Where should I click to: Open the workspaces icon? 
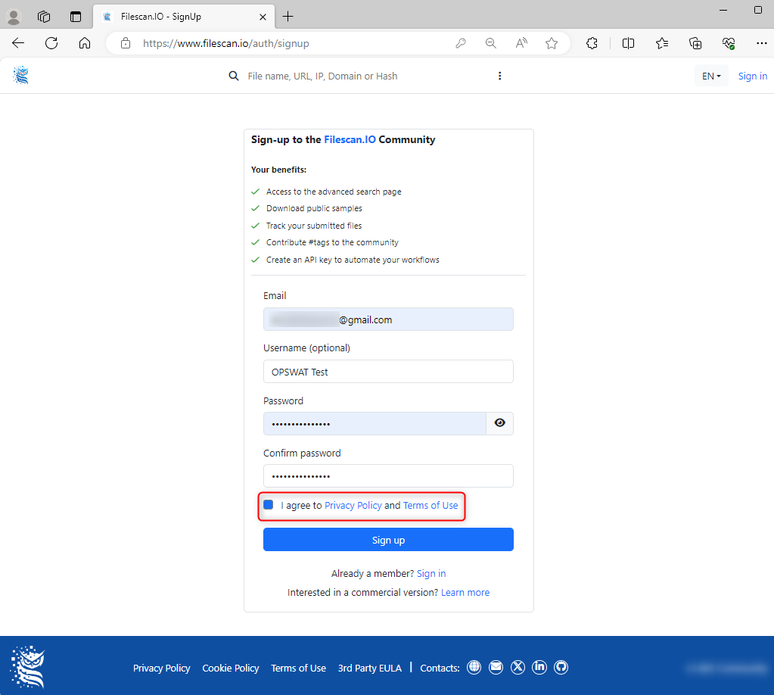[44, 17]
